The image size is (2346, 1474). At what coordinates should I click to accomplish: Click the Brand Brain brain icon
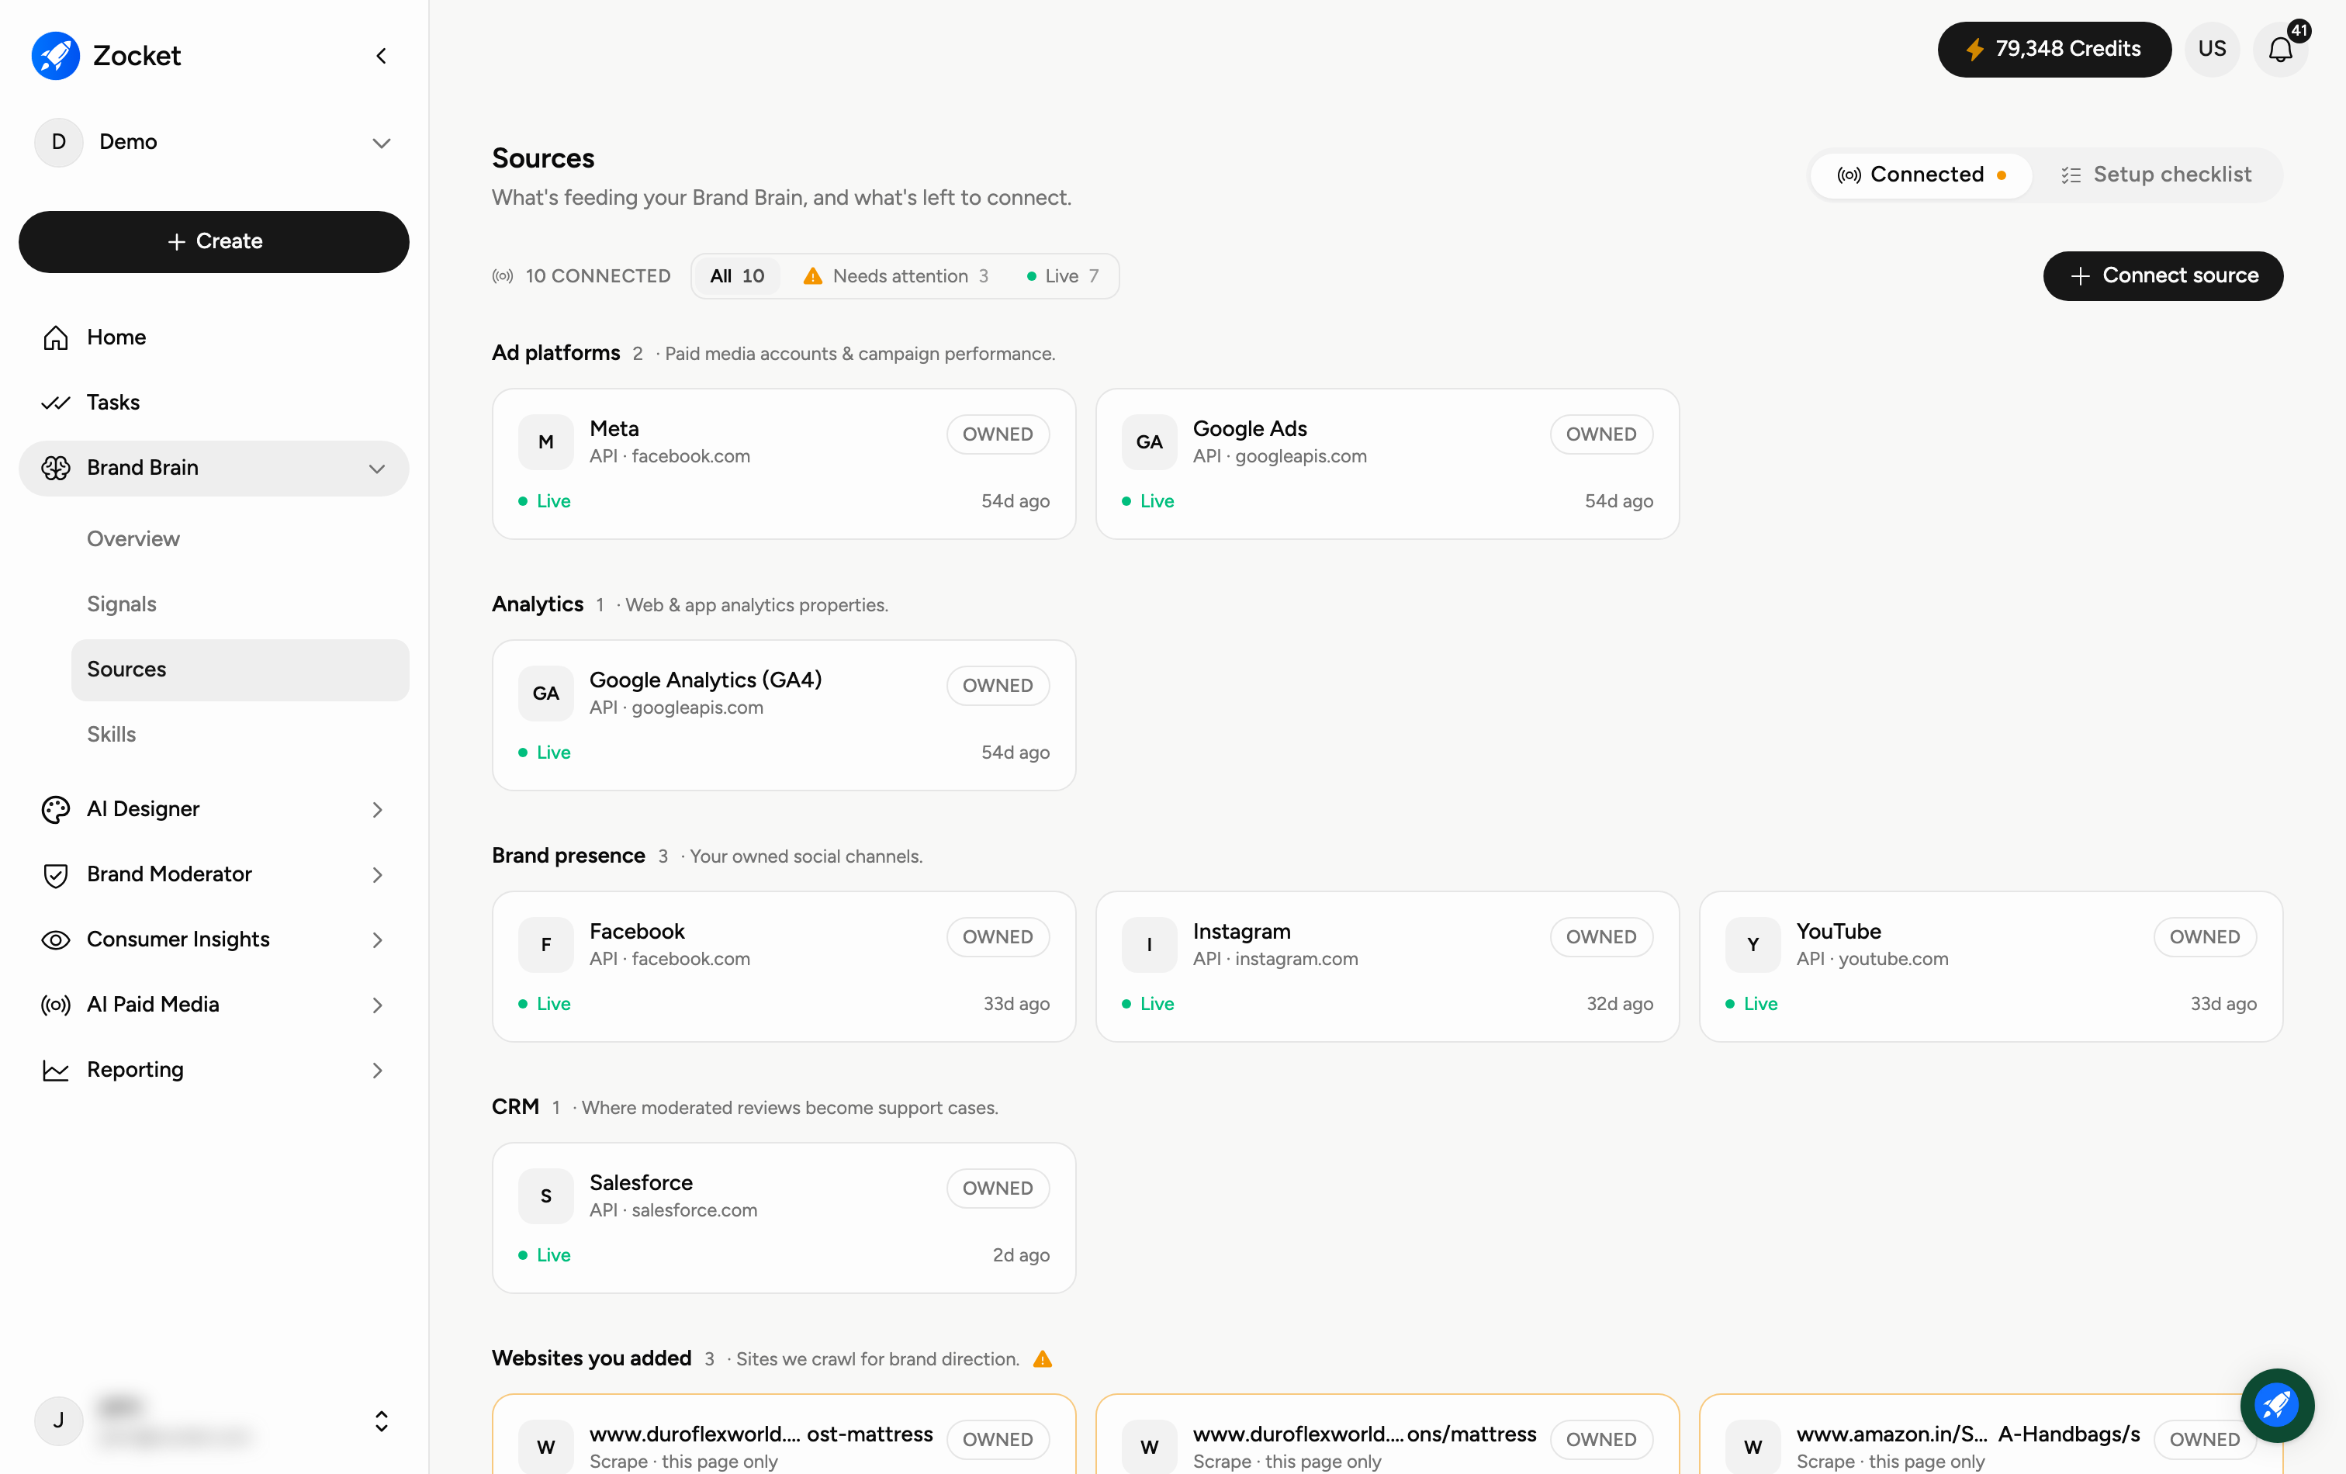click(x=56, y=468)
